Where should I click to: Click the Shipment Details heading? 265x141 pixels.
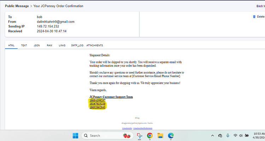[100, 55]
